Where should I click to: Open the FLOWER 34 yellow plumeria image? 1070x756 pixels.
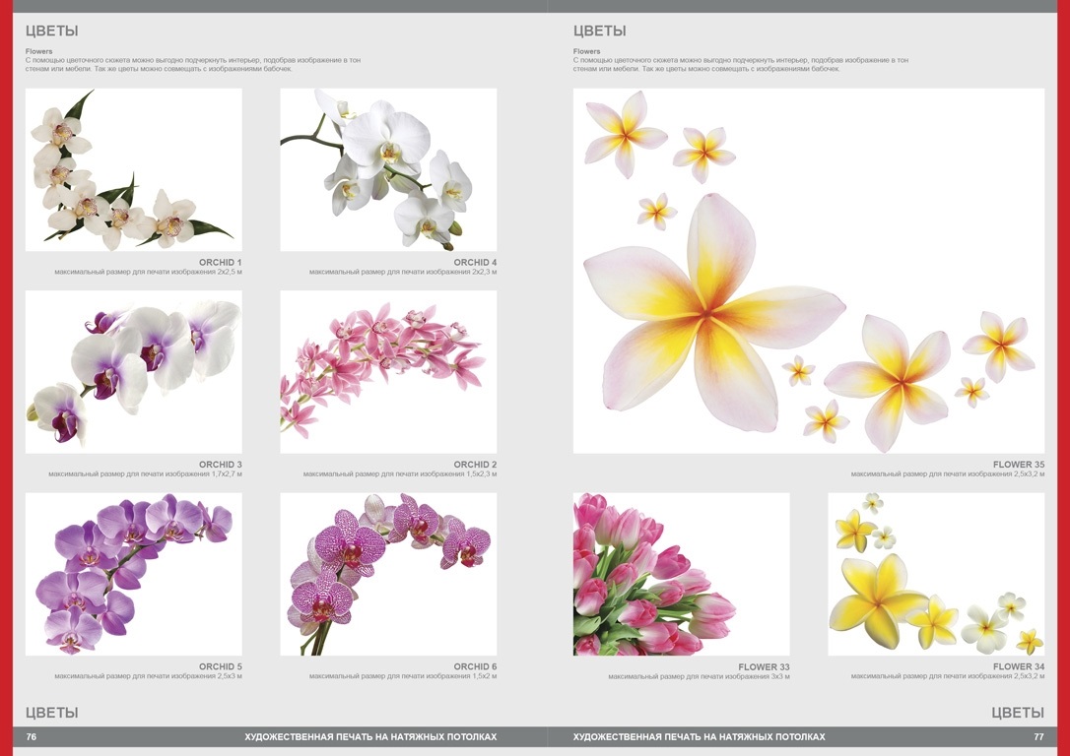click(935, 574)
